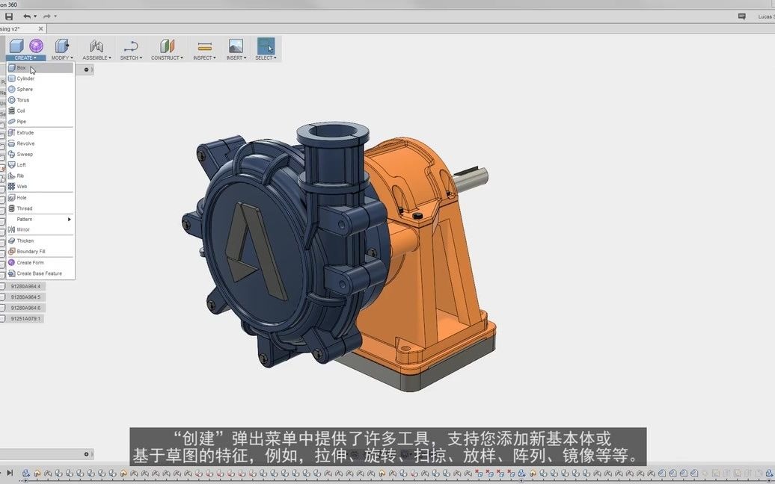Click the Construct toolbar icon
This screenshot has width=775, height=484.
pos(165,46)
